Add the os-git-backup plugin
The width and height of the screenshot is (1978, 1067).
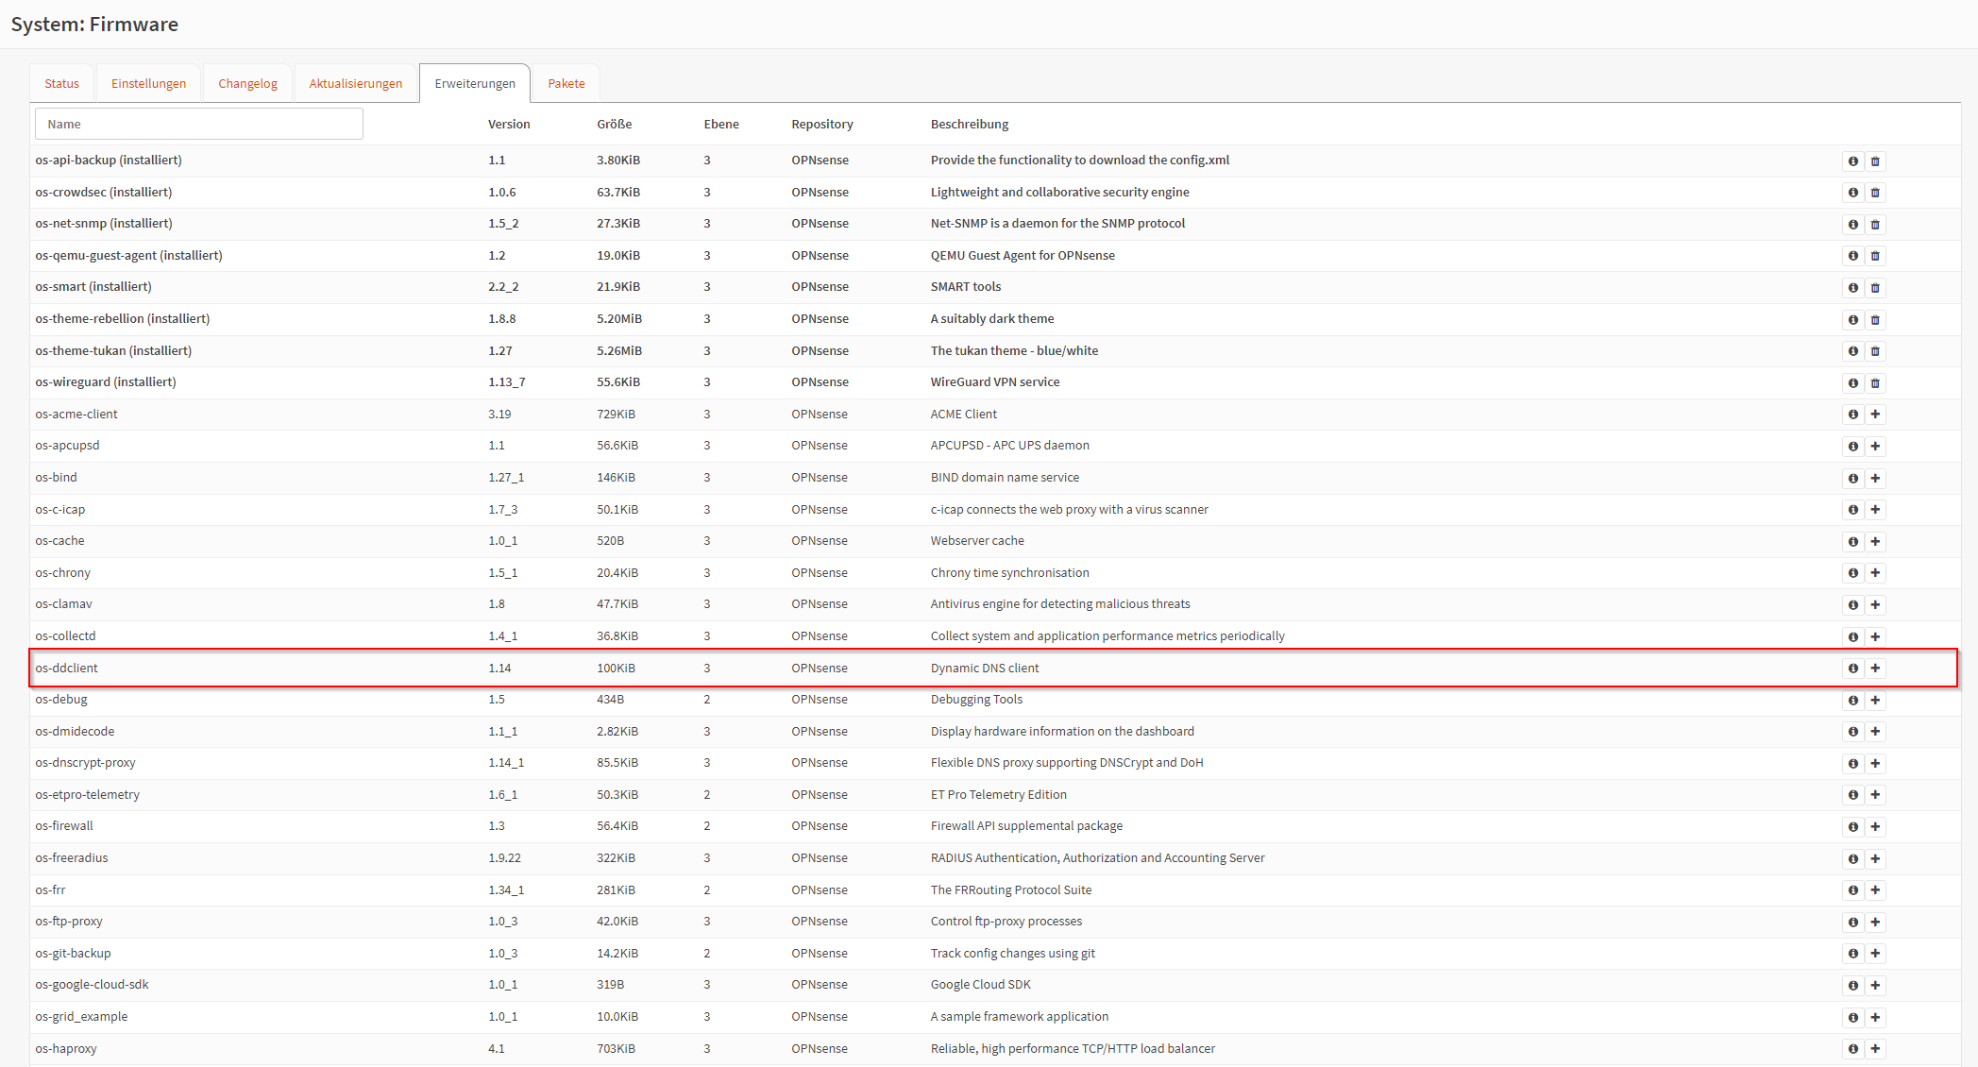(x=1875, y=953)
